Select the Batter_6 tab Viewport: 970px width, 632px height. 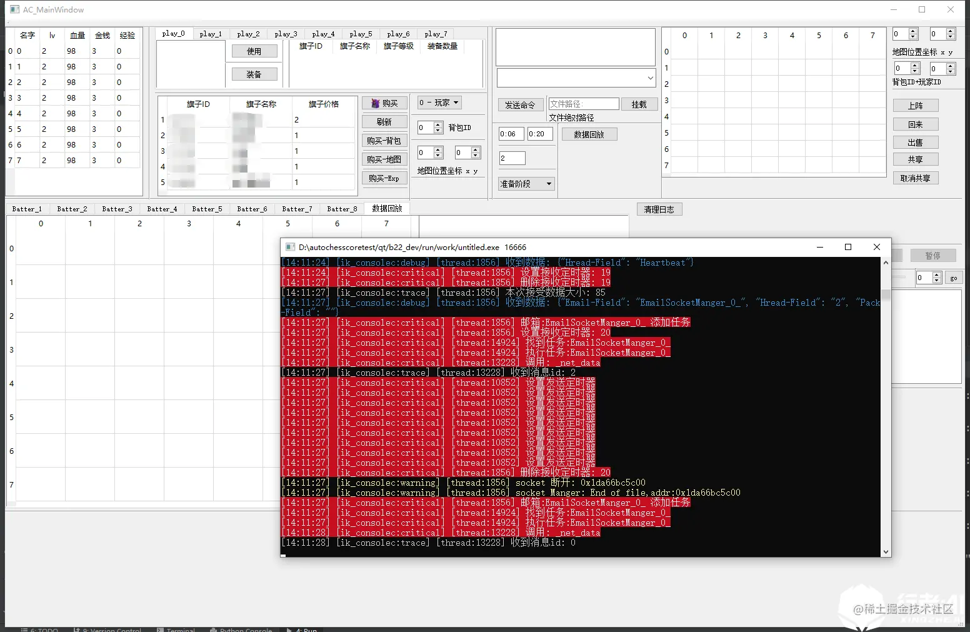252,209
